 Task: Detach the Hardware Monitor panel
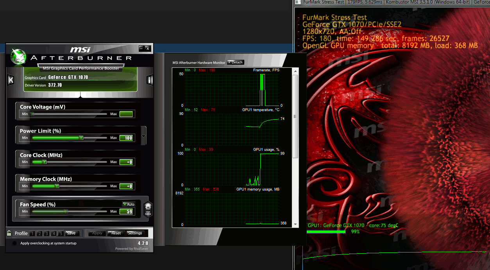click(x=235, y=62)
